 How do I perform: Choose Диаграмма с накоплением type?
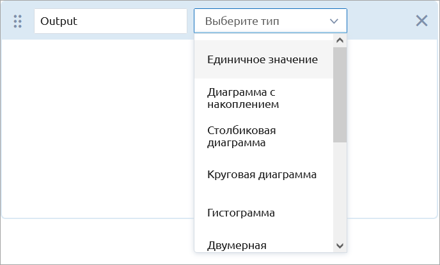coord(263,98)
